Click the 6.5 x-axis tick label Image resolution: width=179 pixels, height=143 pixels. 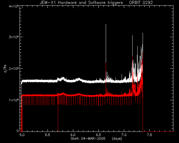point(98,135)
